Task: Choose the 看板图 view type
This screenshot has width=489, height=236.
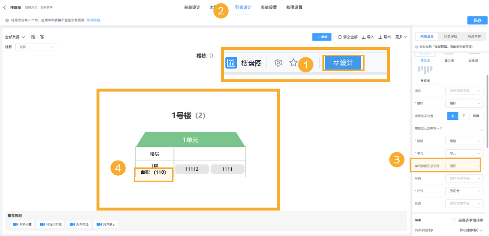Action: pyautogui.click(x=425, y=74)
